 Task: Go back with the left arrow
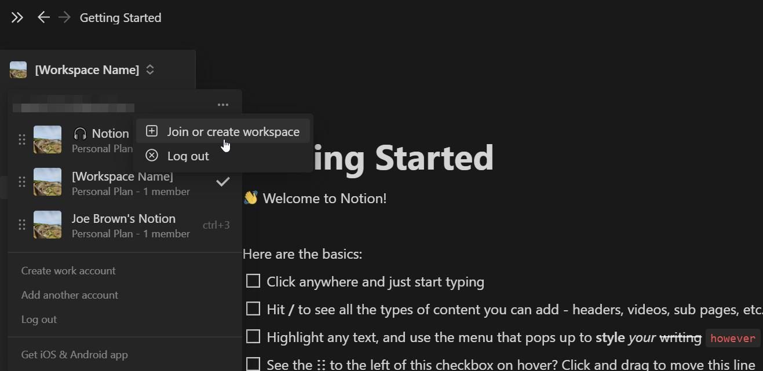43,18
